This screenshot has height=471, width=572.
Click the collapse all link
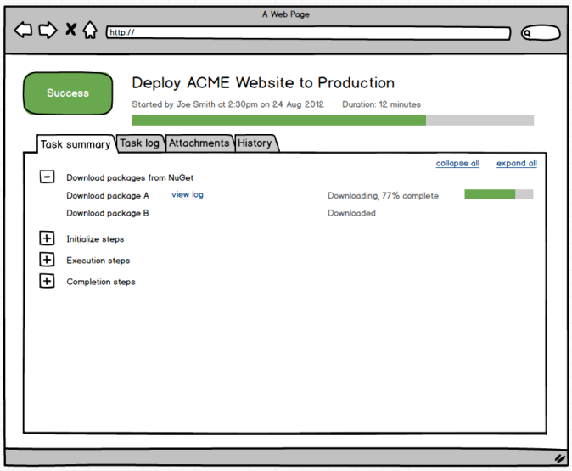tap(457, 163)
